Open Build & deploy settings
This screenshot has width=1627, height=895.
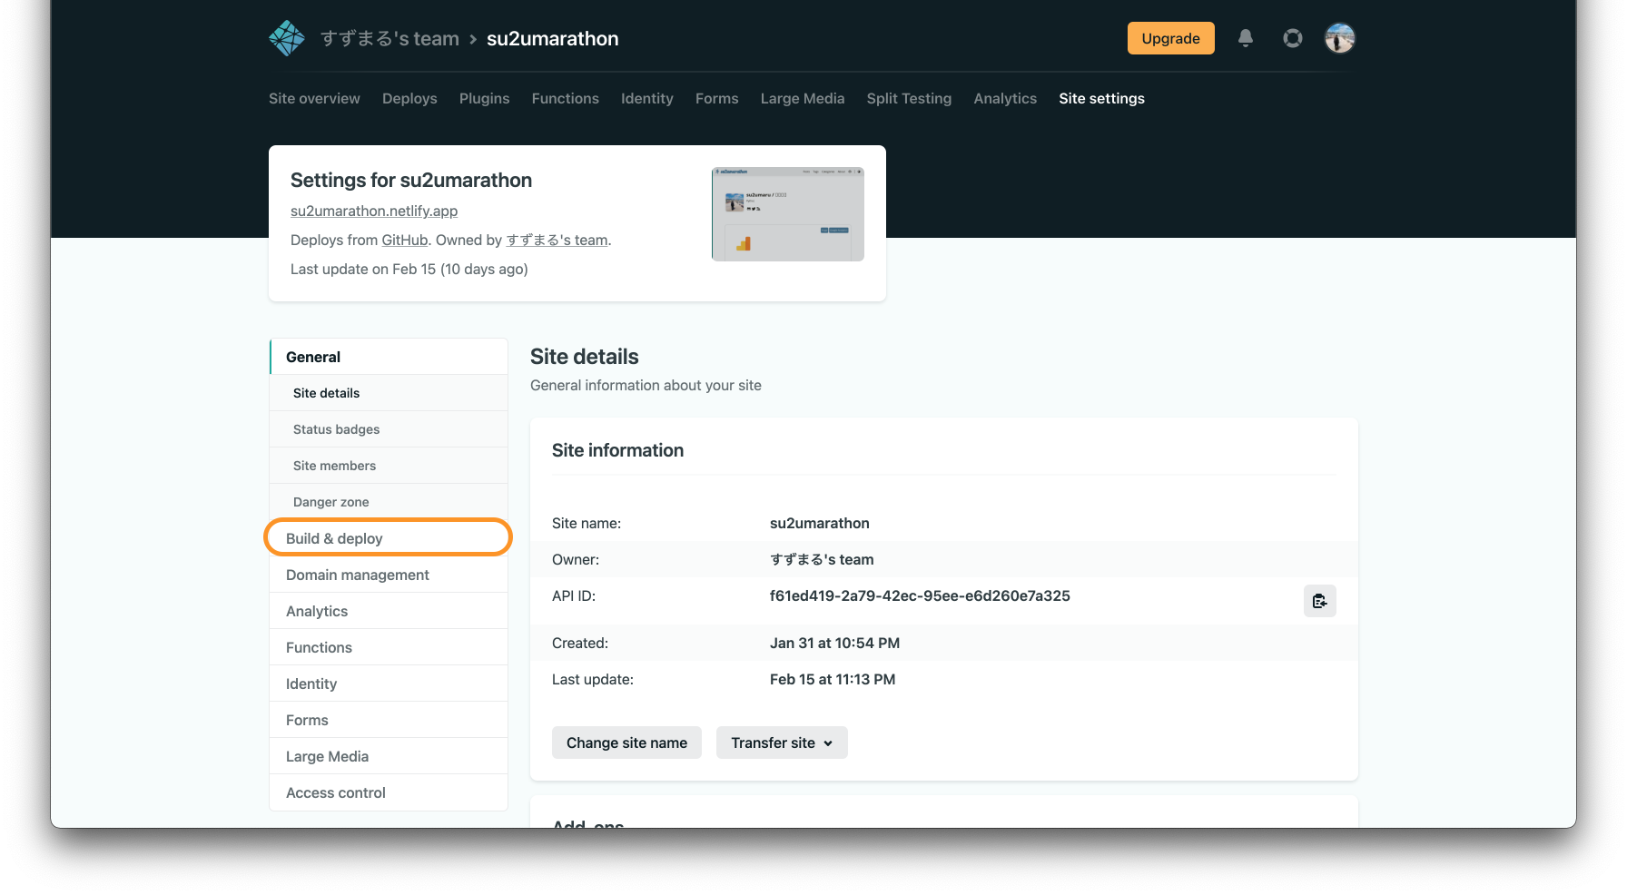[389, 538]
